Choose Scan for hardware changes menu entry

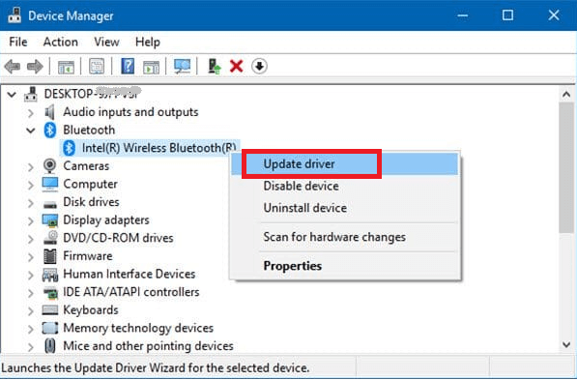click(344, 237)
